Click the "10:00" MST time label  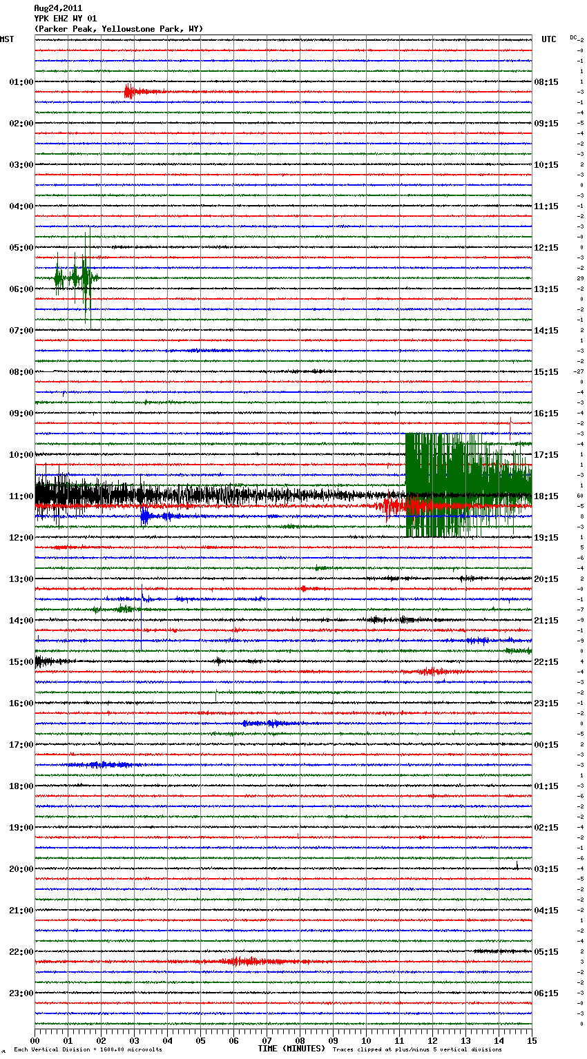21,455
